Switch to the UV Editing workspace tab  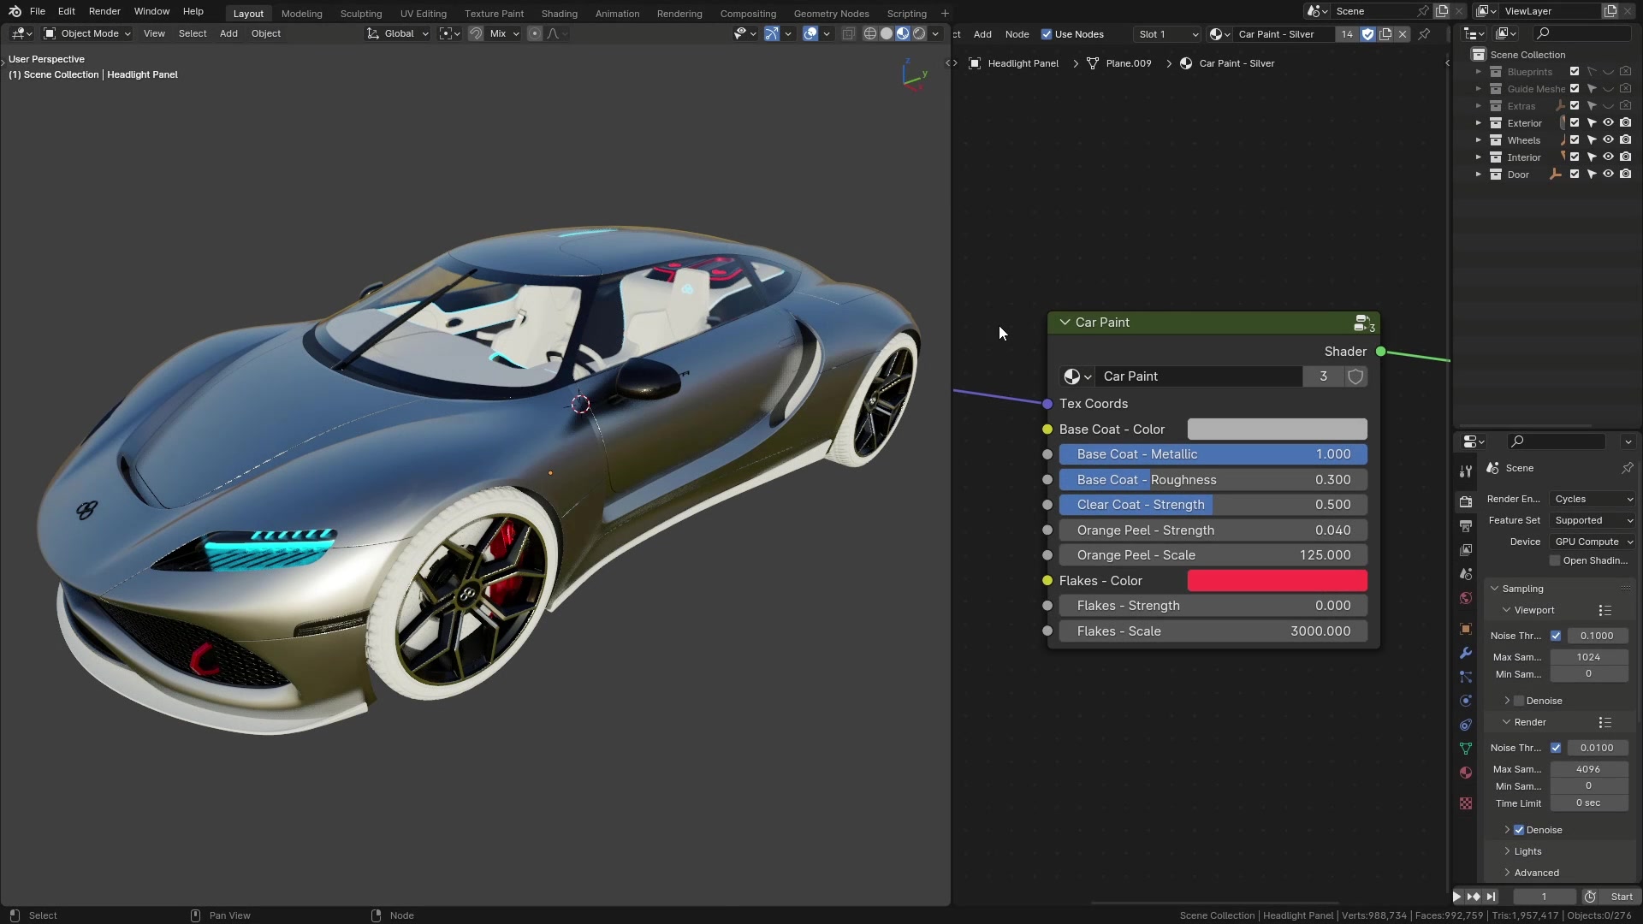pos(423,14)
